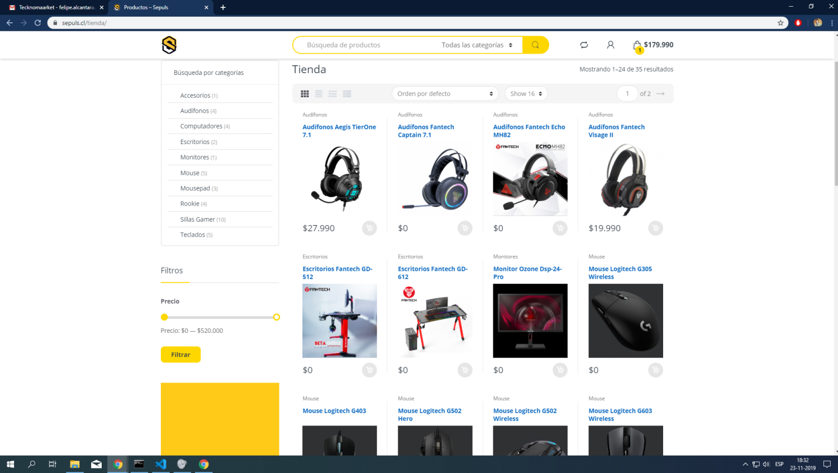The width and height of the screenshot is (838, 473).
Task: Add Escritorios Fantech GD-512 to cart
Action: point(369,370)
